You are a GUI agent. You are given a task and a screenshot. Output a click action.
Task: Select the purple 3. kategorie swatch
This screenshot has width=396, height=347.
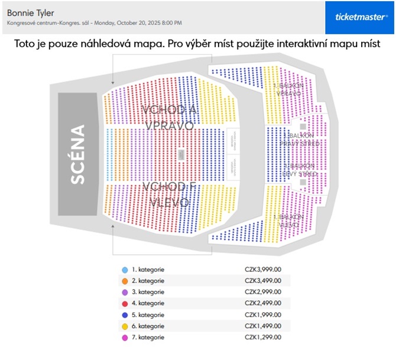click(125, 293)
